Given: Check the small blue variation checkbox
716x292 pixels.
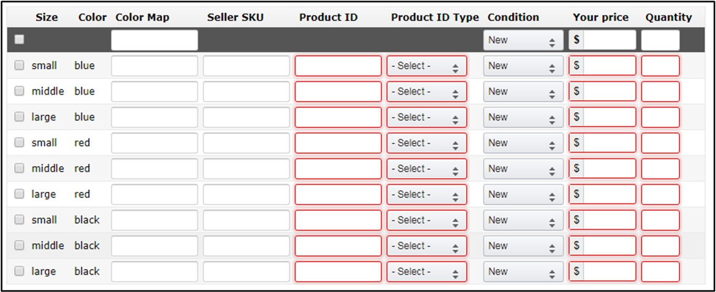Looking at the screenshot, I should tap(19, 66).
